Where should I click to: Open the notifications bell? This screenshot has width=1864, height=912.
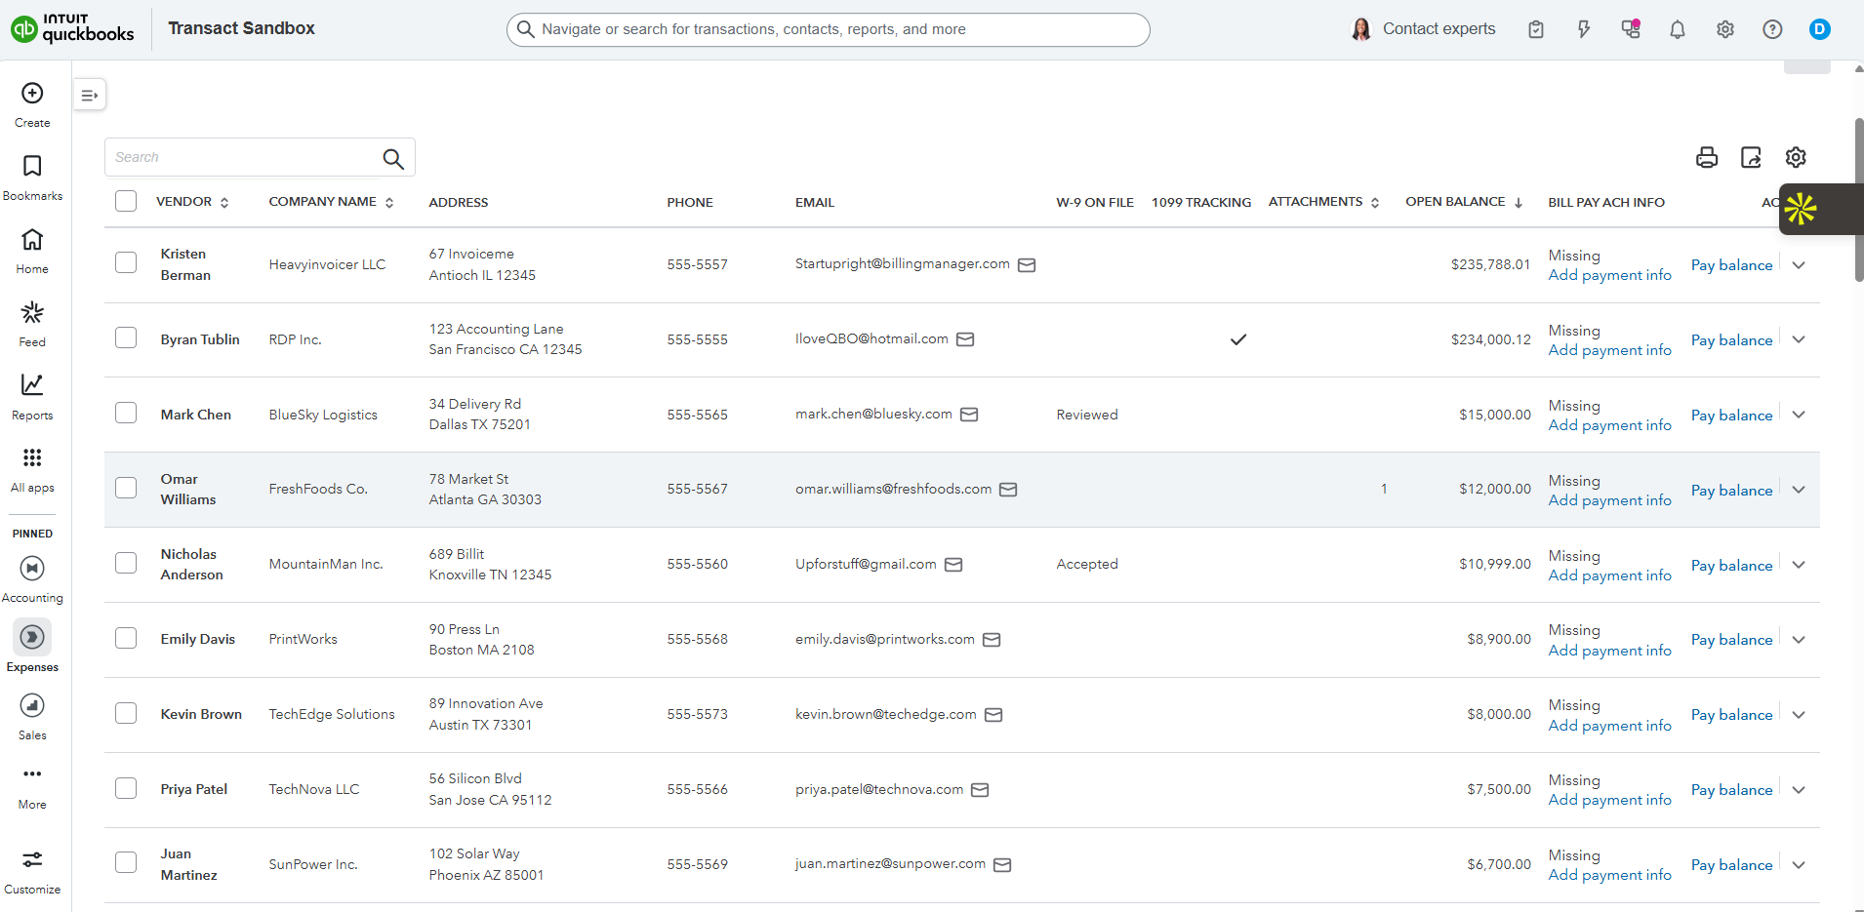click(1677, 29)
